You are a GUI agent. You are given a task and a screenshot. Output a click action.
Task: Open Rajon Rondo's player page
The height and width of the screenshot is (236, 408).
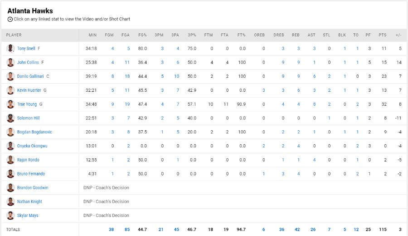point(28,160)
